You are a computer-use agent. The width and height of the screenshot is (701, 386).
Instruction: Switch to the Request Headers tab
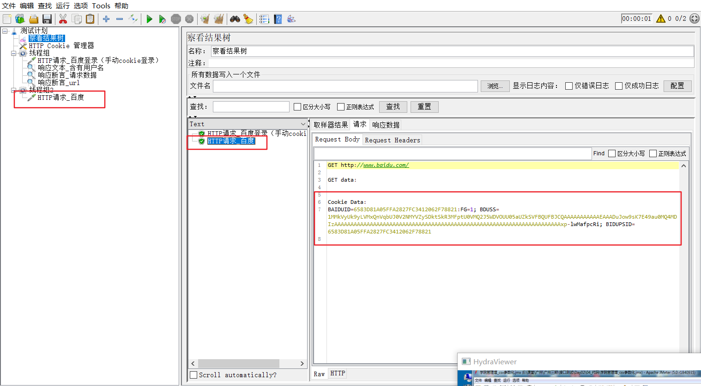point(392,140)
